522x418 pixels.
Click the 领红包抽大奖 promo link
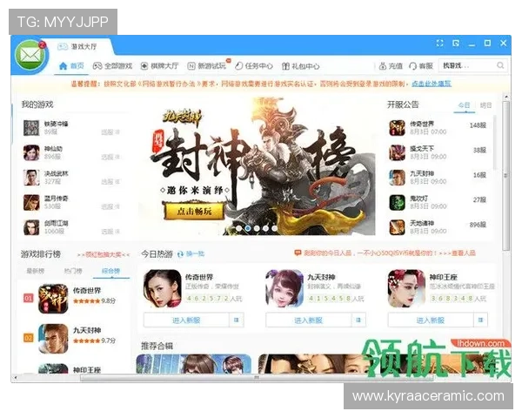[104, 254]
